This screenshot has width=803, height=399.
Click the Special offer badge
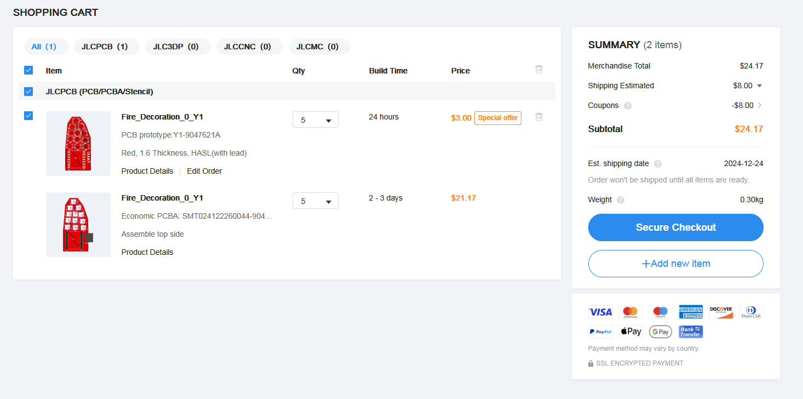pos(498,118)
